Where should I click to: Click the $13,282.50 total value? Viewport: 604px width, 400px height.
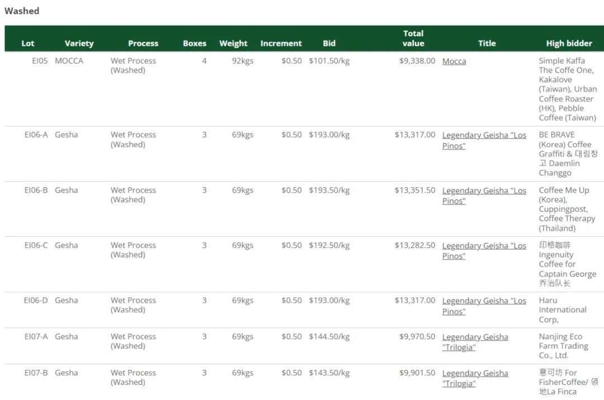(415, 245)
